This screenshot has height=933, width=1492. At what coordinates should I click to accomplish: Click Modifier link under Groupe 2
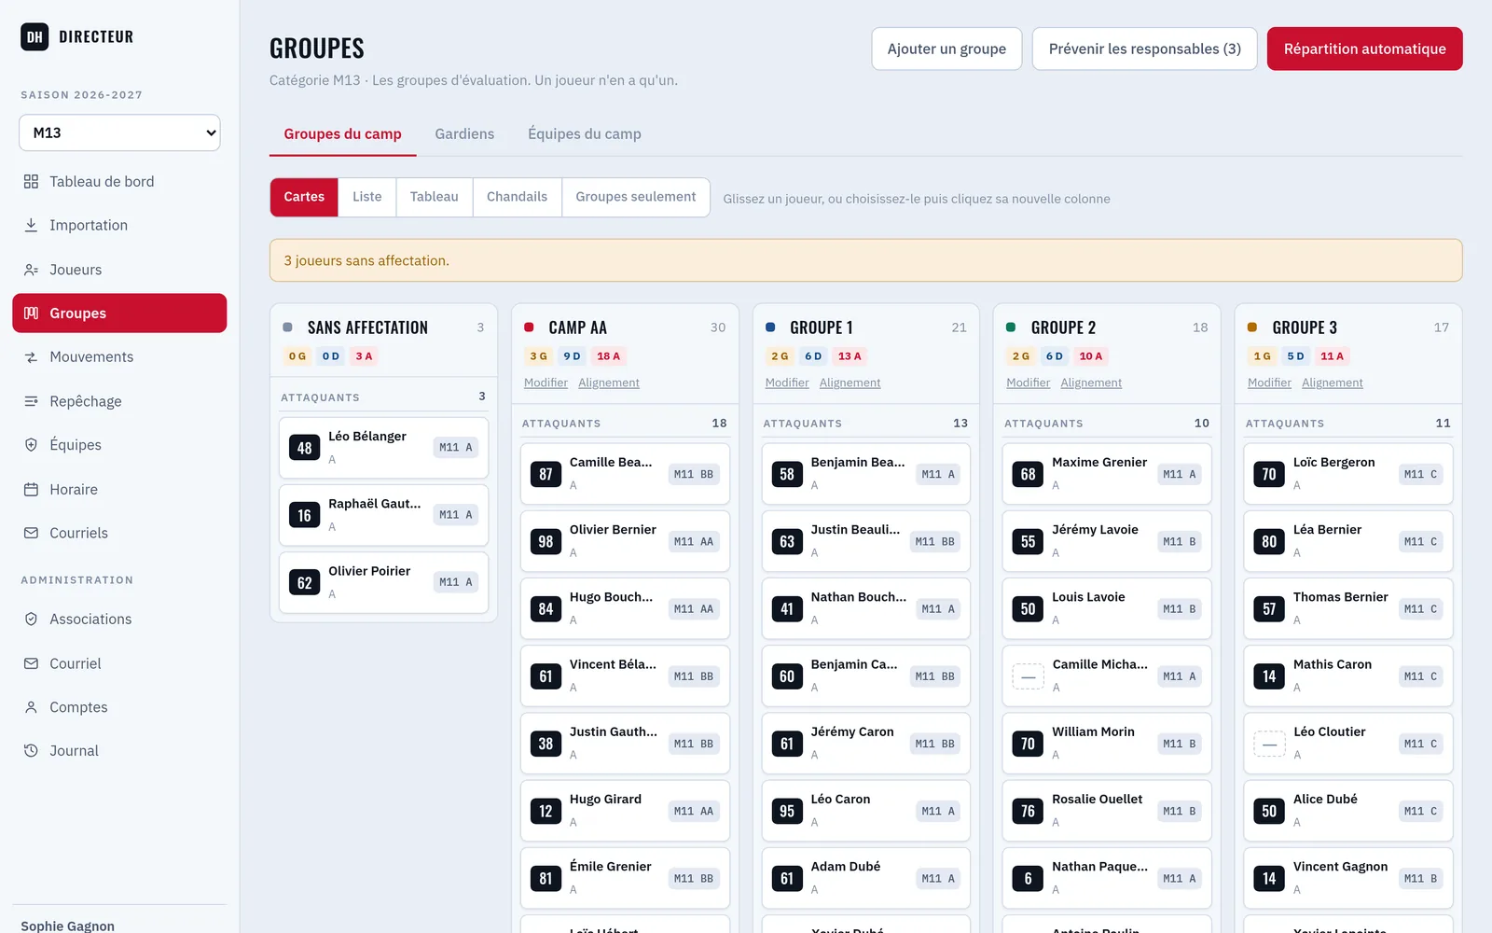pos(1028,383)
